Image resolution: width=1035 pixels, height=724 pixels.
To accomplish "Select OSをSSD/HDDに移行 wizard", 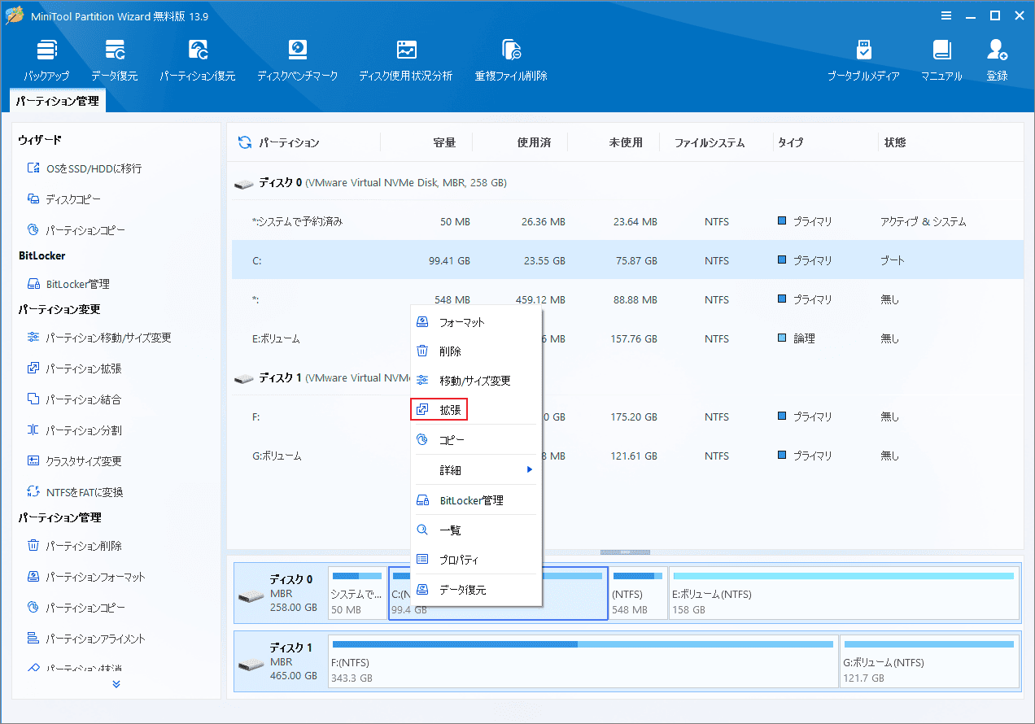I will tap(85, 168).
